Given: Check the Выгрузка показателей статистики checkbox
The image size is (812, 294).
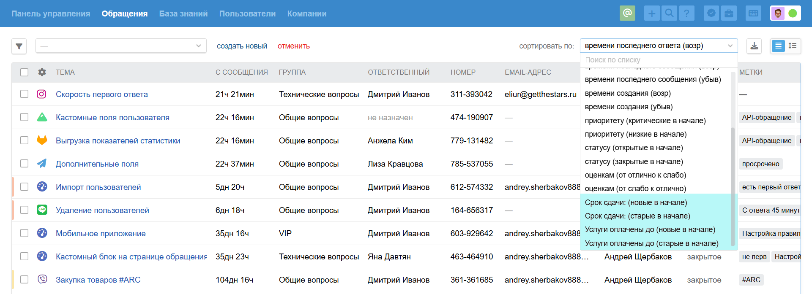Looking at the screenshot, I should click(25, 140).
